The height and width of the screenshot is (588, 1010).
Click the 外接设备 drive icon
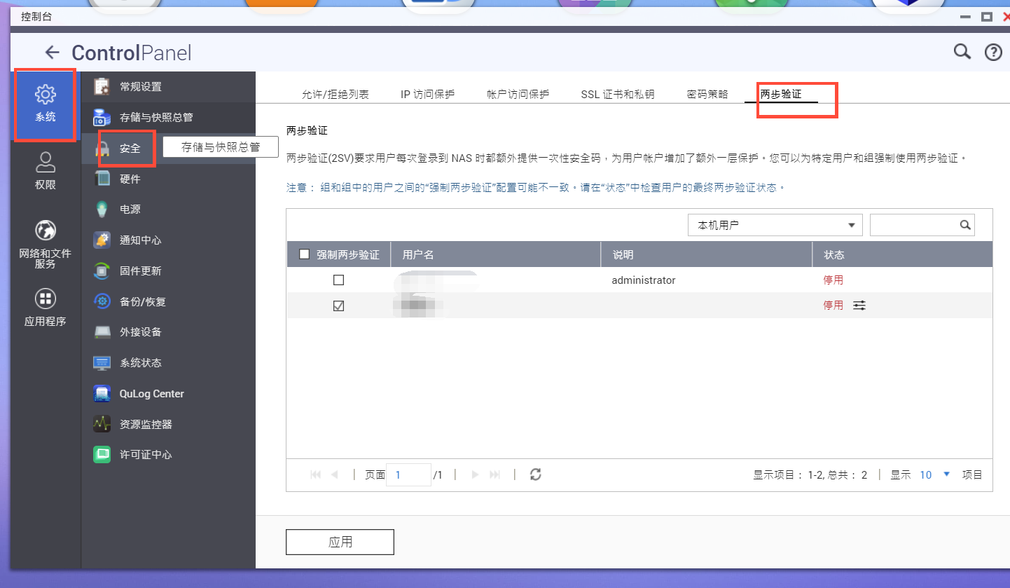[102, 331]
